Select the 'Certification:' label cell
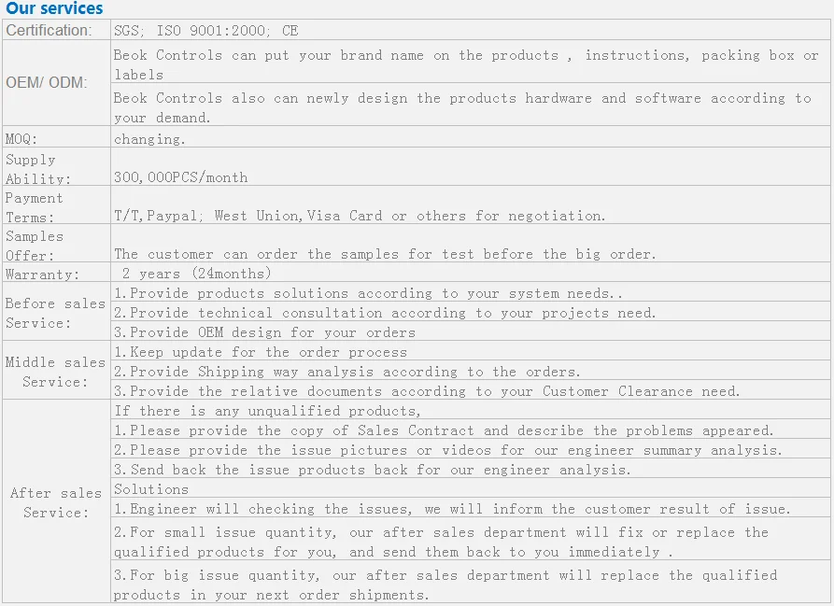 tap(56, 30)
